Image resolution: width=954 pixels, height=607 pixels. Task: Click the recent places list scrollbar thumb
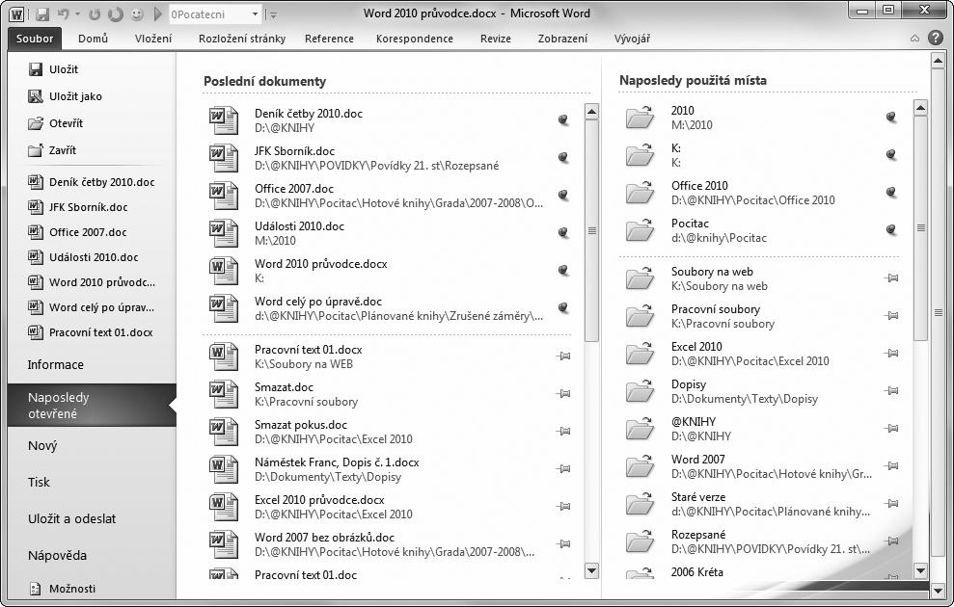pyautogui.click(x=920, y=227)
